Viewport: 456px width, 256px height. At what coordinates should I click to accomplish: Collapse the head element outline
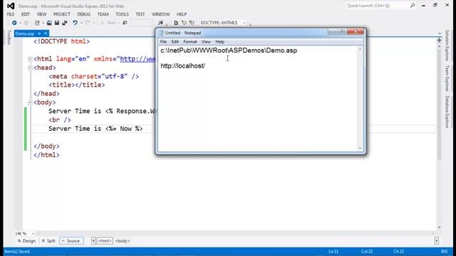tap(30, 68)
